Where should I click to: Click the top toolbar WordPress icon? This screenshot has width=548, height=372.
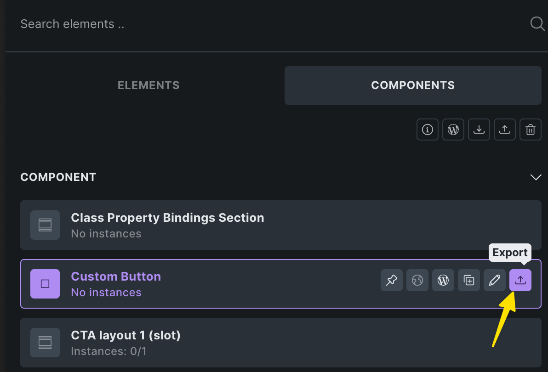pos(453,130)
